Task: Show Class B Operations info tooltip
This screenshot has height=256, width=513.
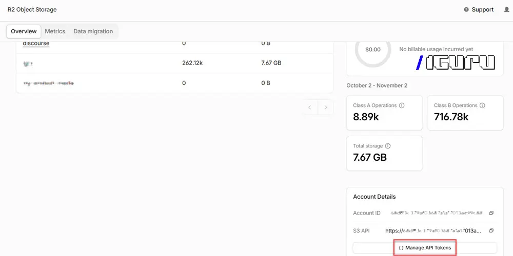Action: pos(482,105)
